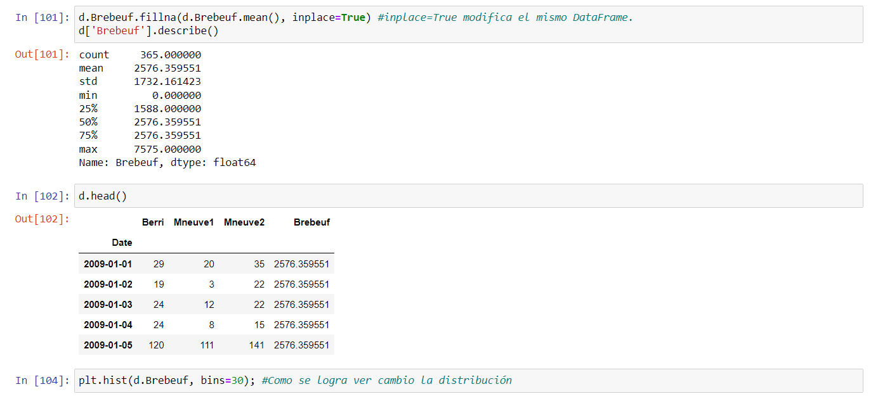Image resolution: width=871 pixels, height=401 pixels.
Task: Select the Mneuve2 column header
Action: pos(244,222)
